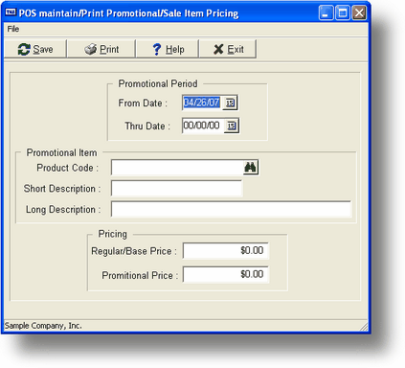Click the Save toolbar button
The height and width of the screenshot is (368, 405).
(34, 49)
